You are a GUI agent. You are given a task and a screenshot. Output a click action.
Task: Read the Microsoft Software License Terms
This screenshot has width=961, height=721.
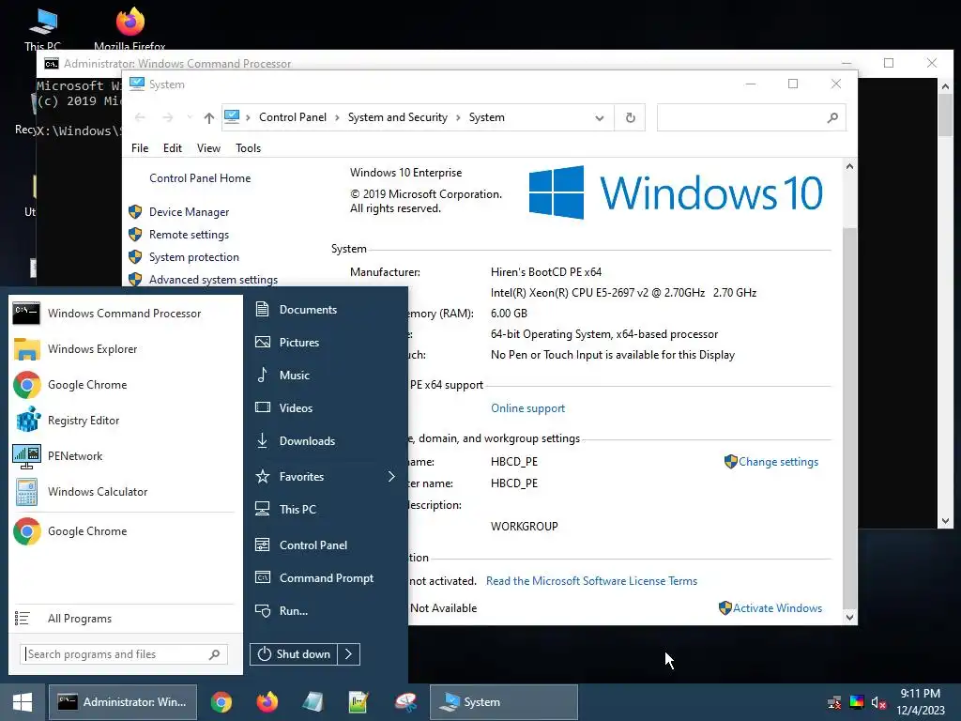coord(591,581)
